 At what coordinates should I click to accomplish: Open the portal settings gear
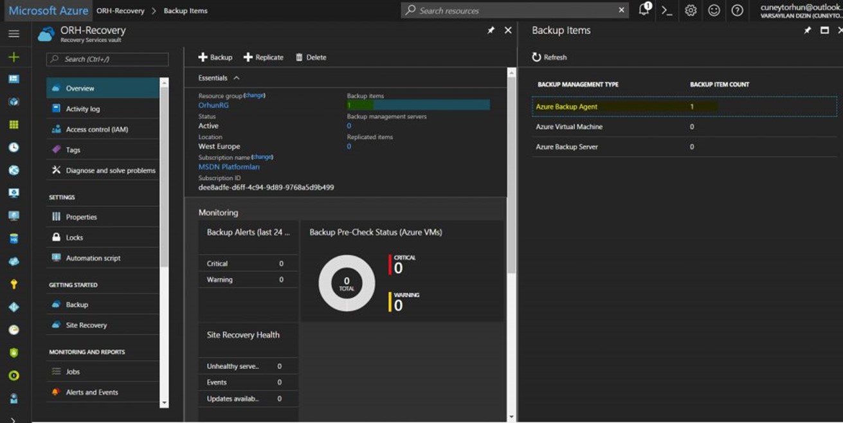click(x=691, y=10)
